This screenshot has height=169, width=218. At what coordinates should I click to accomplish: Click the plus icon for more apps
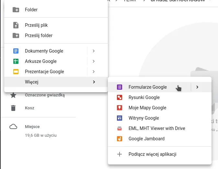[x=120, y=154]
